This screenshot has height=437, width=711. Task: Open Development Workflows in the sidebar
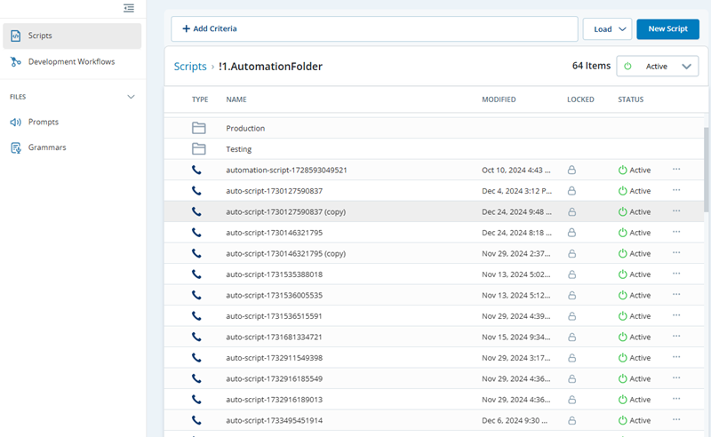point(71,62)
